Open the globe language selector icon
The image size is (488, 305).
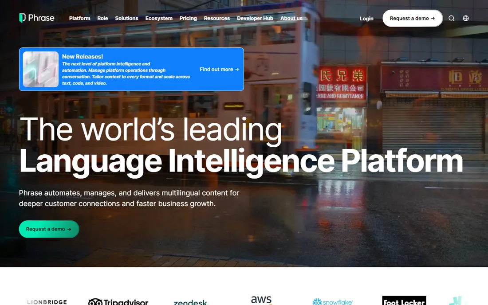pos(465,18)
